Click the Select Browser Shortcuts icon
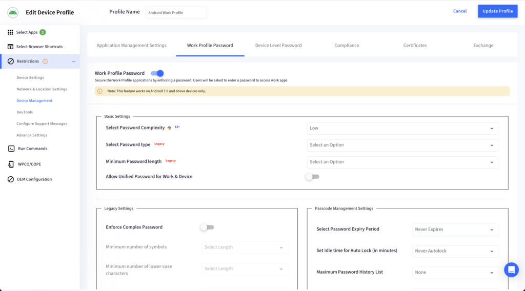 click(10, 47)
